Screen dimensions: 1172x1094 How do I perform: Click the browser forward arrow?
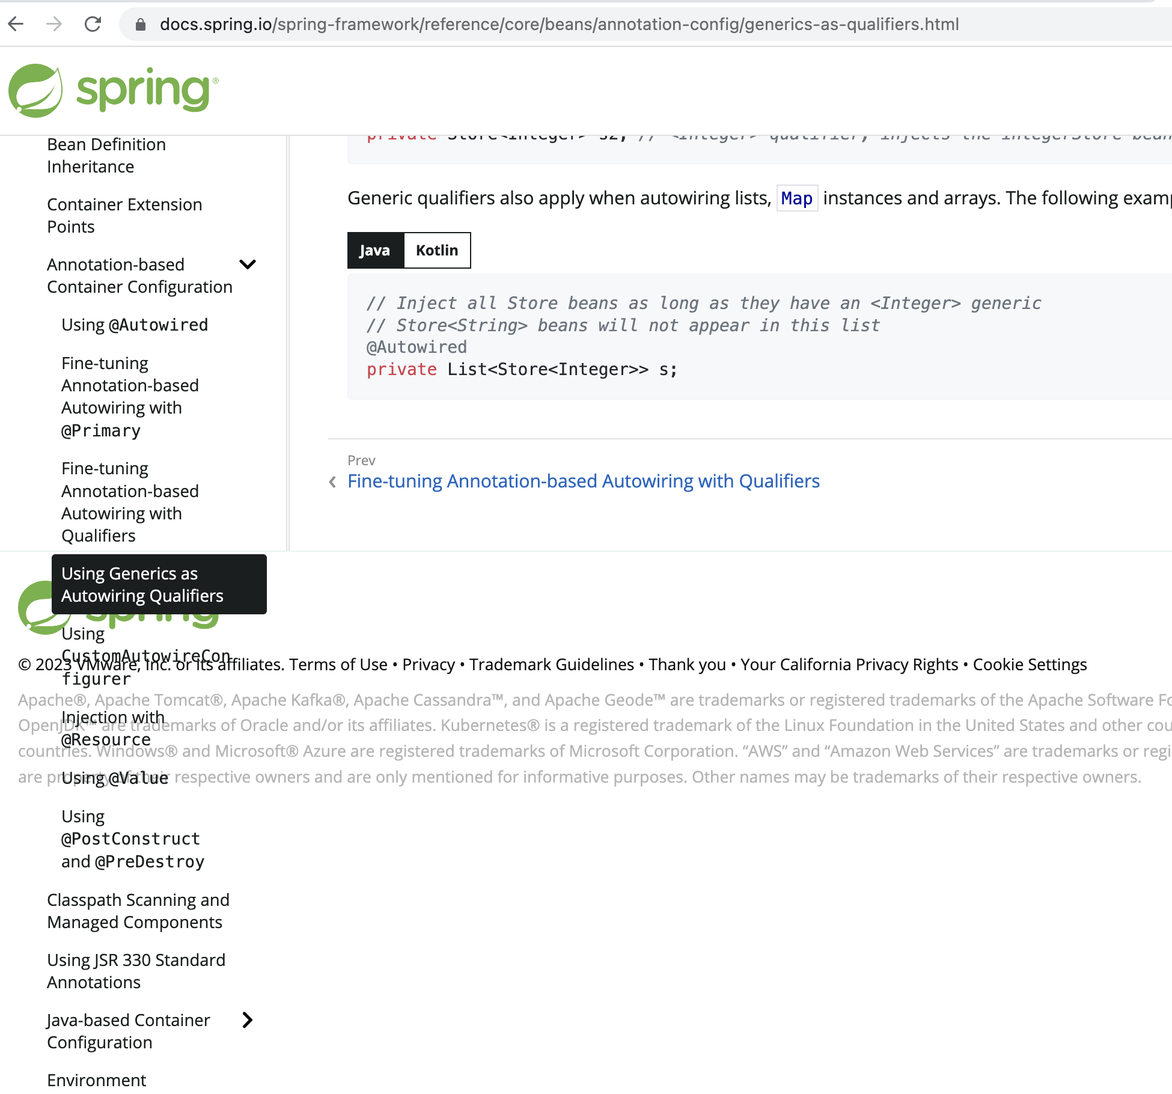click(54, 24)
